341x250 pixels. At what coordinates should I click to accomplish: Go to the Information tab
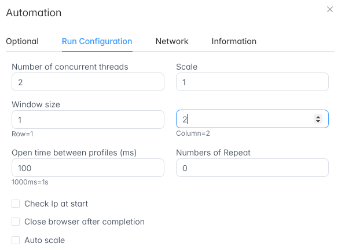point(234,41)
